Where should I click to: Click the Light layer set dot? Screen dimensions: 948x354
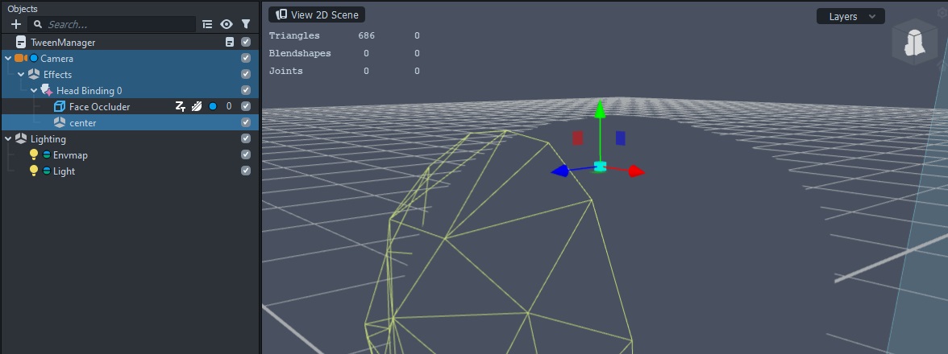pos(47,171)
